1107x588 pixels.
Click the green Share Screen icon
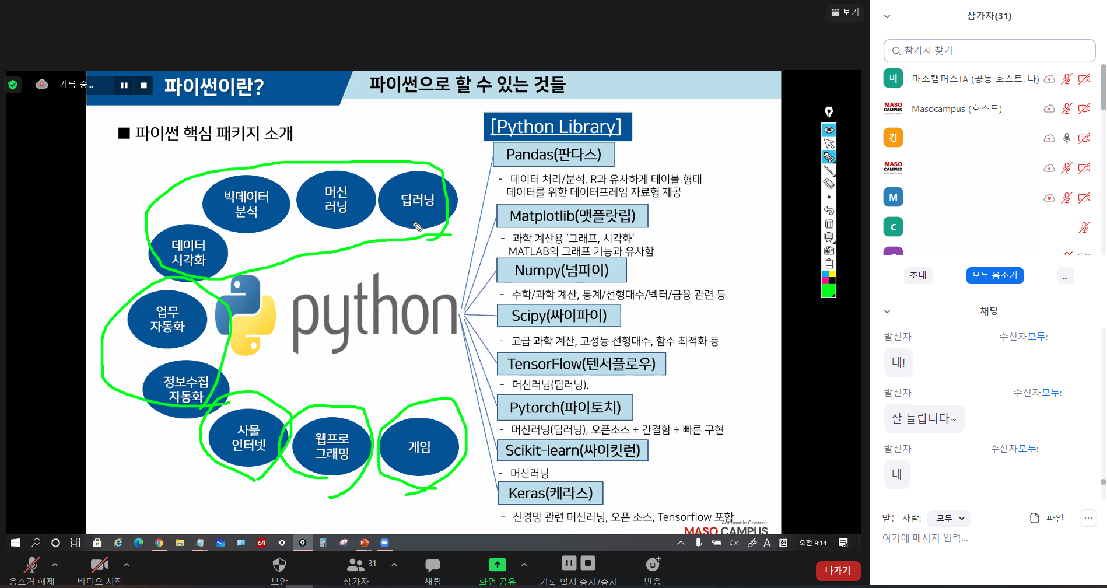(x=497, y=565)
